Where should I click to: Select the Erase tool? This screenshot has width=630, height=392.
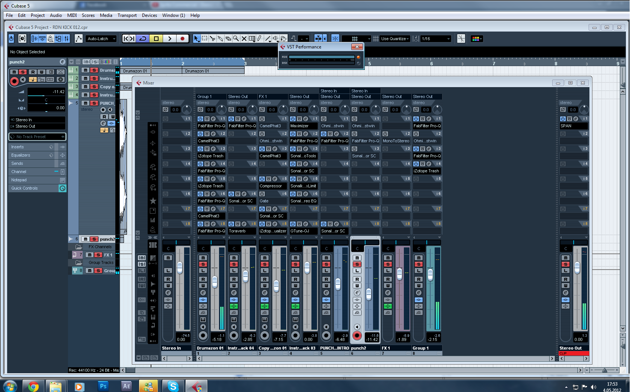coord(228,39)
